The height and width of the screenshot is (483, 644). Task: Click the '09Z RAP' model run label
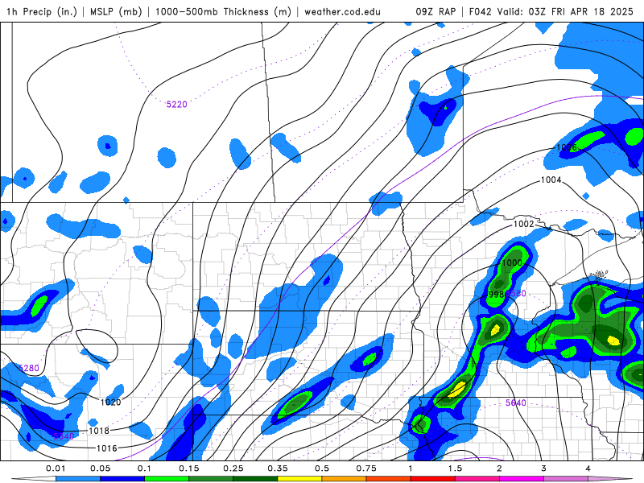(x=436, y=11)
